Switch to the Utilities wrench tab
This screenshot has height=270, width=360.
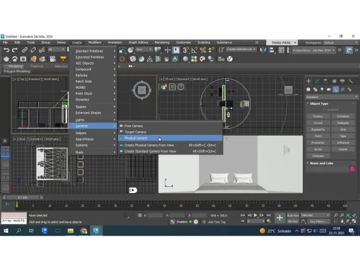point(351,81)
